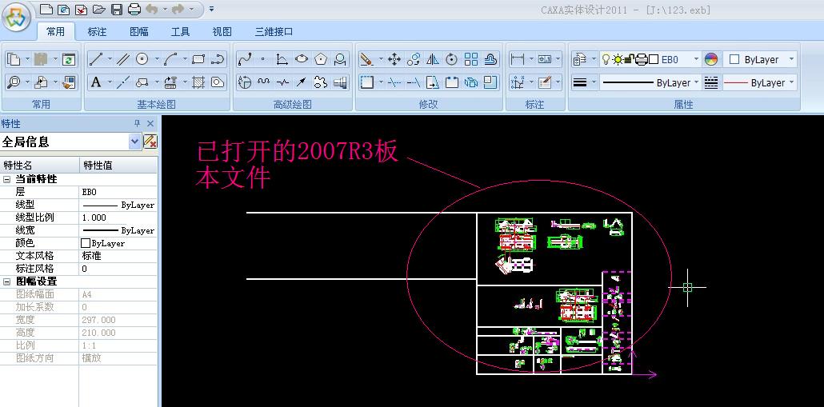Open the 全局信息 dropdown arrow
Viewport: 824px width, 407px height.
135,142
